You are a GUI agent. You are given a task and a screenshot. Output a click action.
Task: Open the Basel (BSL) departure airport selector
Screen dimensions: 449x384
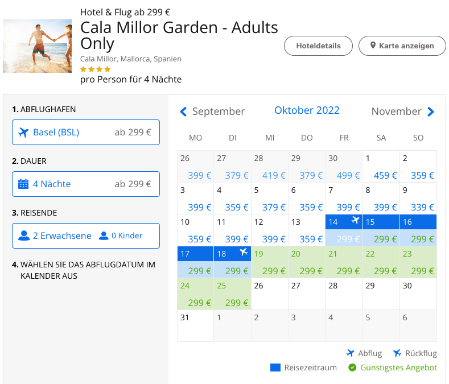(x=86, y=133)
